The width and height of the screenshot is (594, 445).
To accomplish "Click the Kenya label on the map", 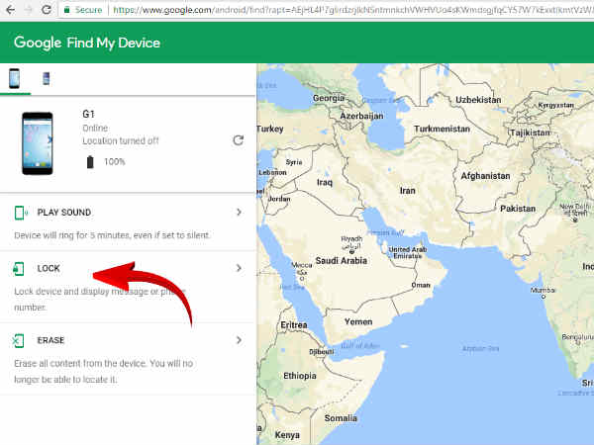I will [x=287, y=435].
